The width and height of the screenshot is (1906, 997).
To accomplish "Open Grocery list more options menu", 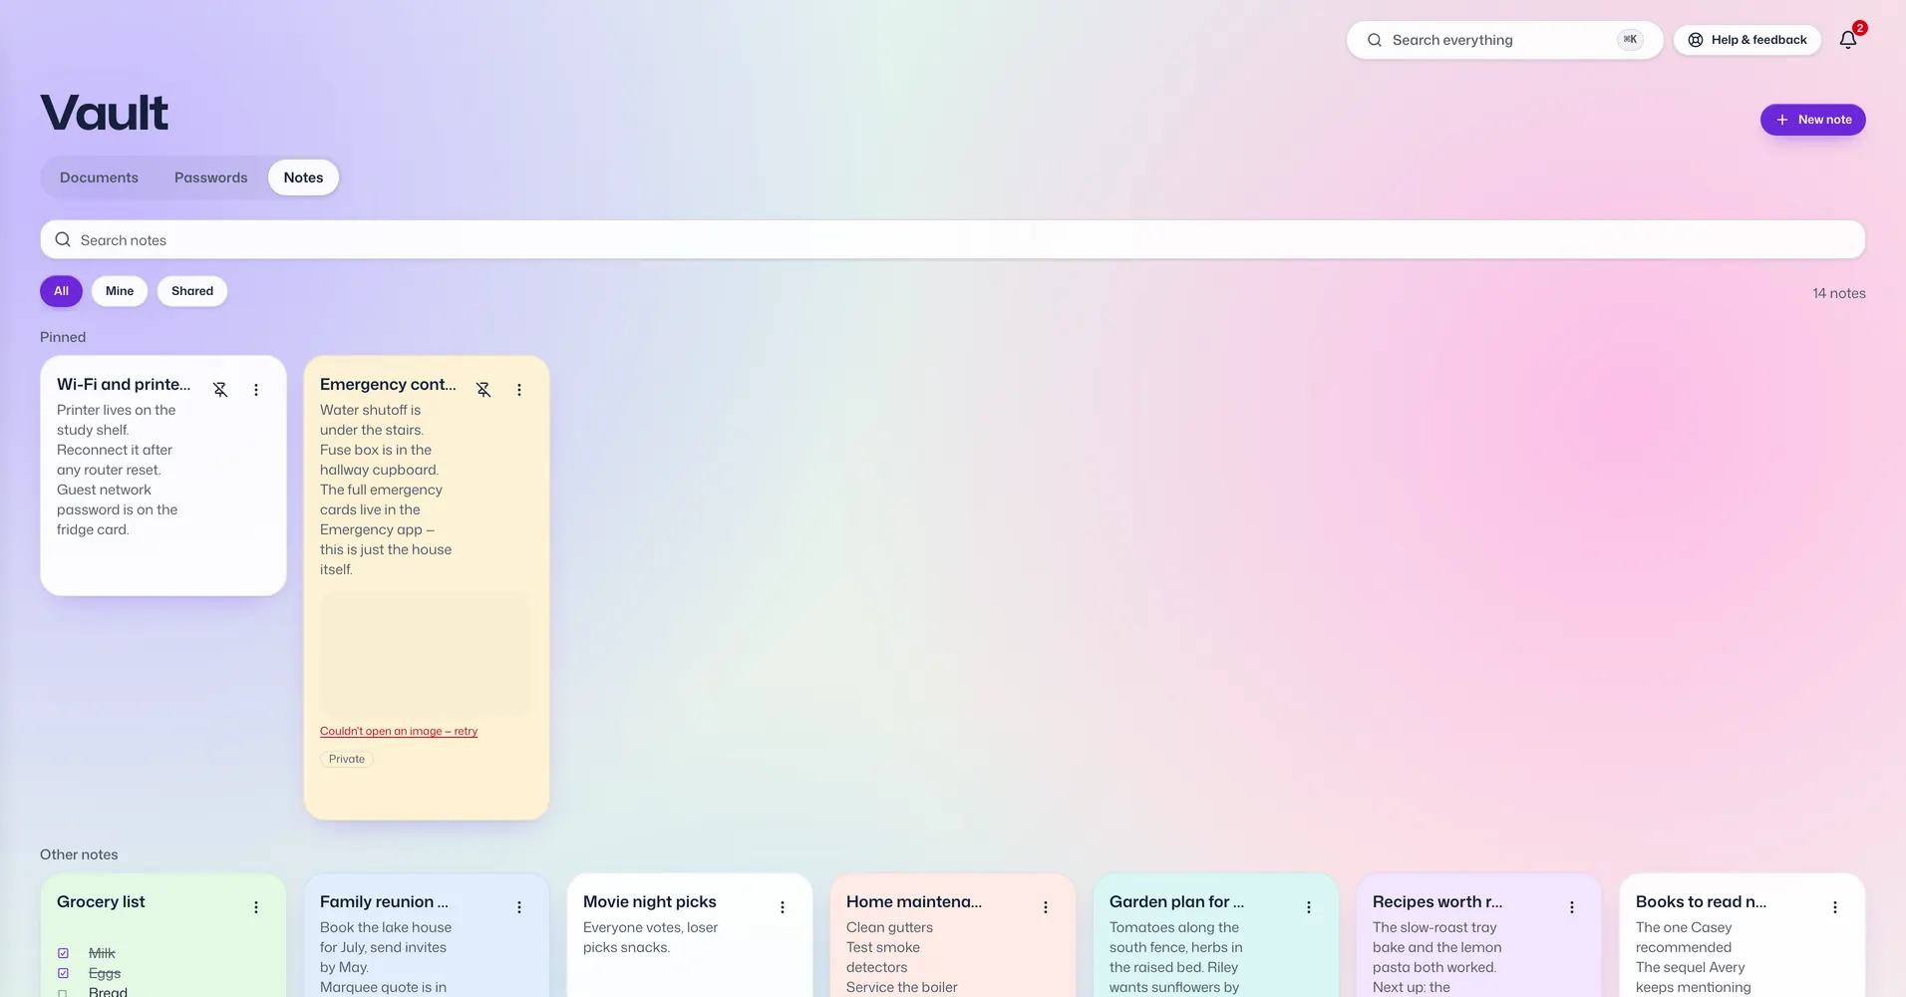I will click(256, 907).
